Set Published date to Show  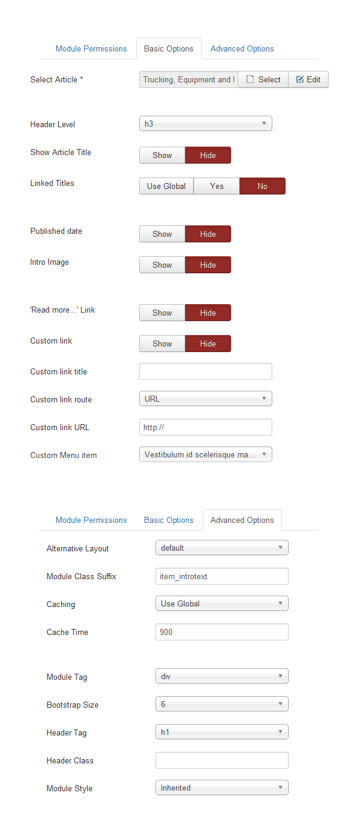(162, 234)
